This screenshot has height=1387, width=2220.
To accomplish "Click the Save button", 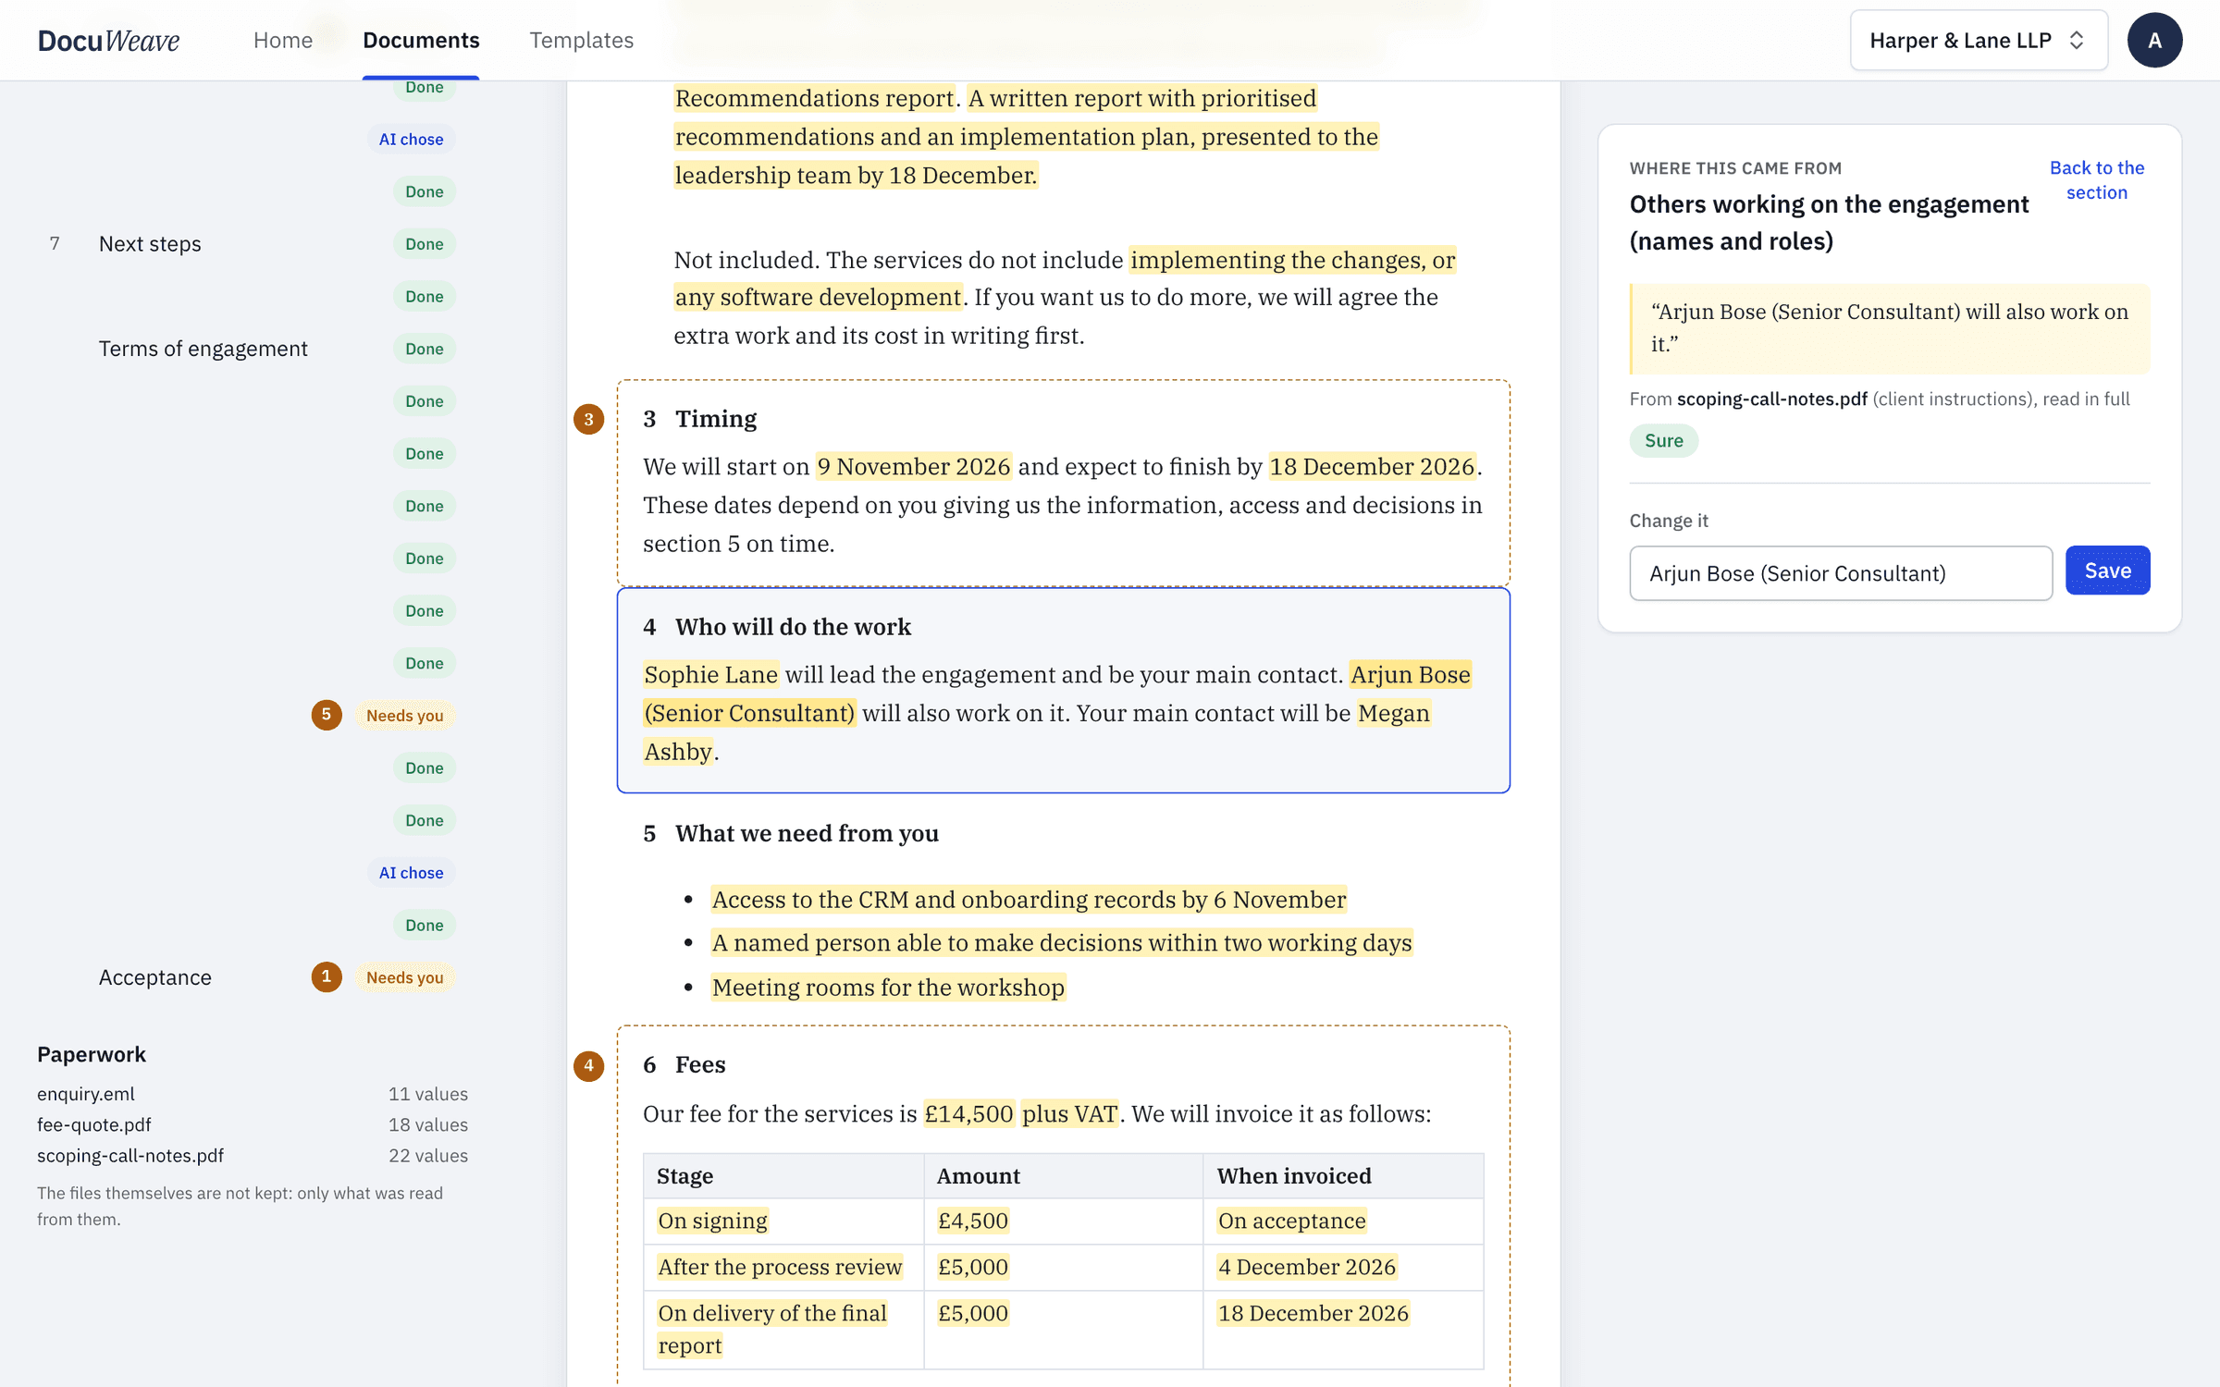I will pyautogui.click(x=2107, y=571).
